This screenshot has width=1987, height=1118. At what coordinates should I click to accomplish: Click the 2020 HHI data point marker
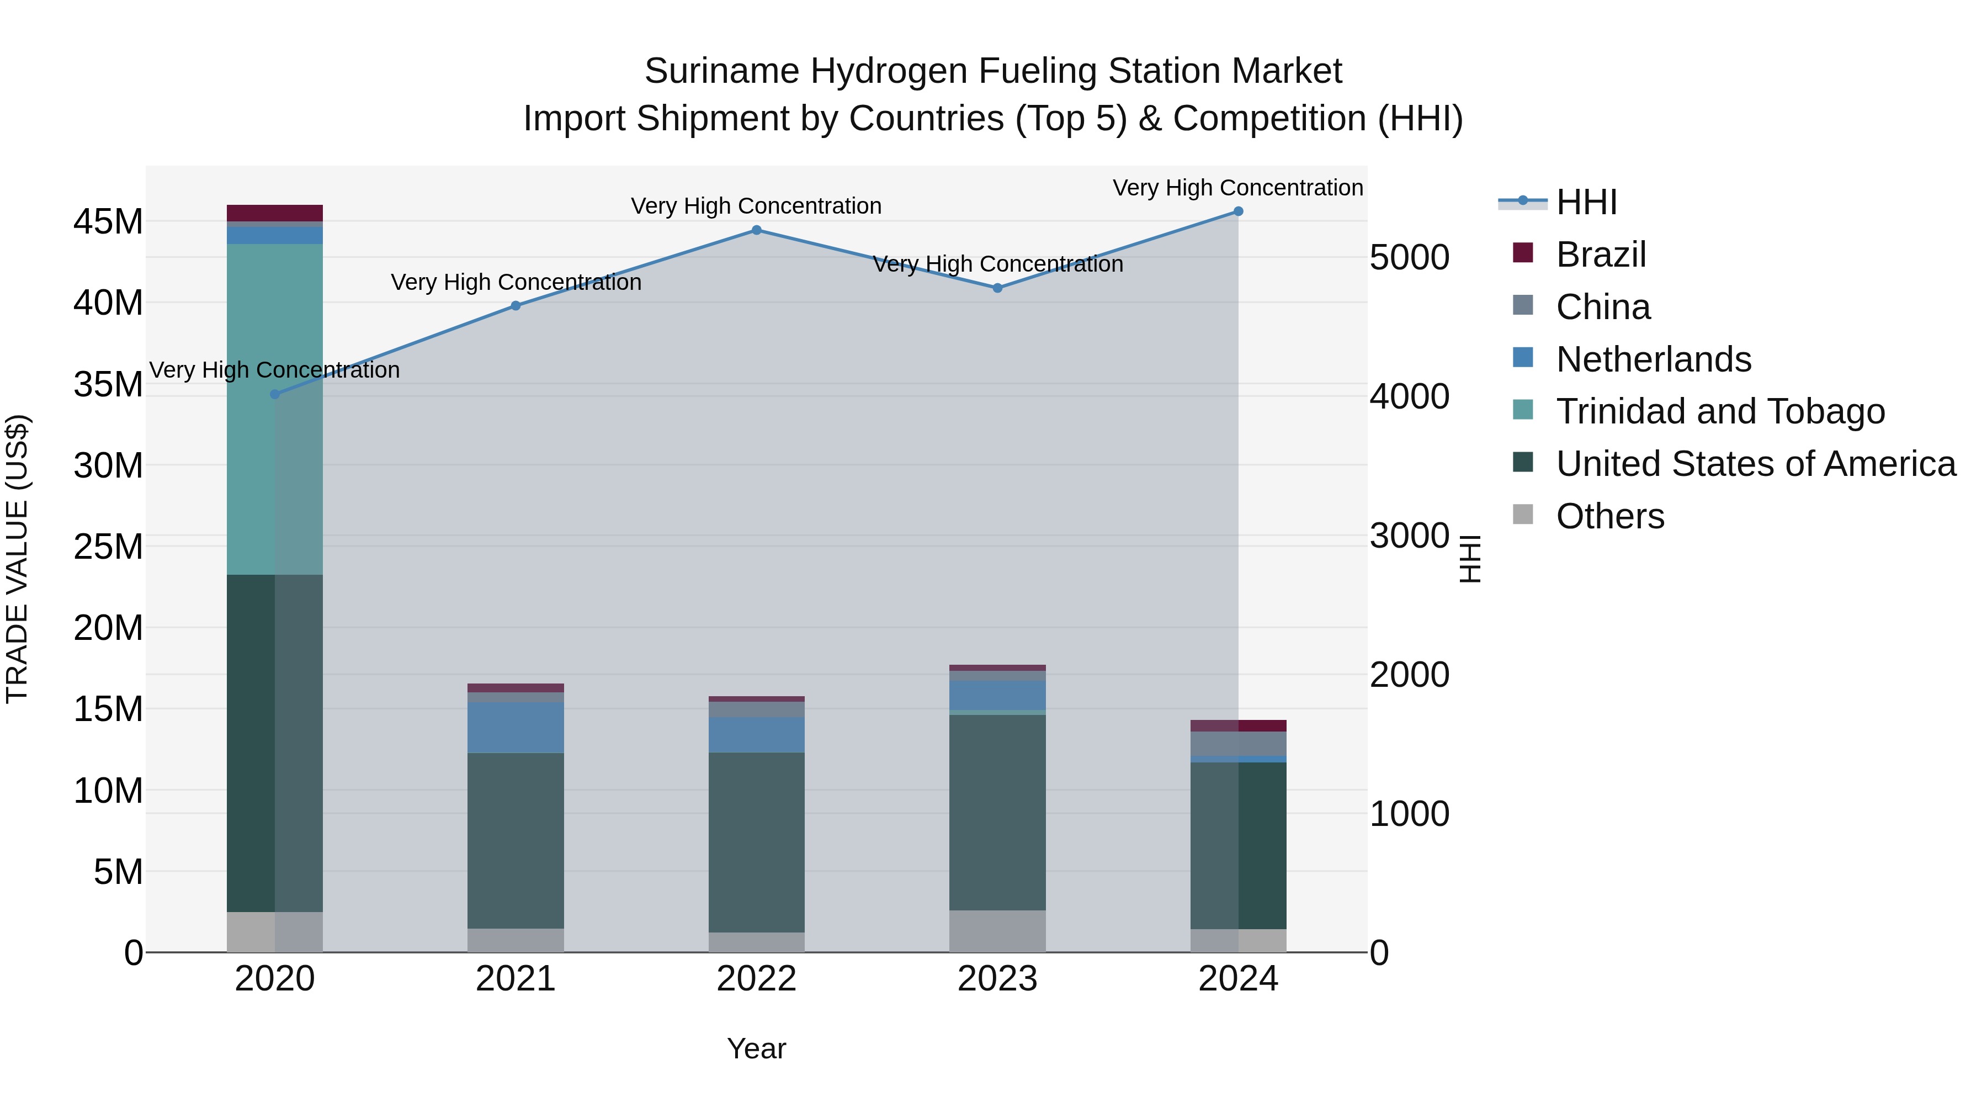click(x=275, y=394)
